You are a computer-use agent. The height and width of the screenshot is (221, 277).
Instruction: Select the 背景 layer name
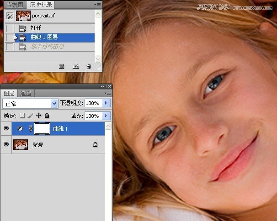(x=37, y=145)
